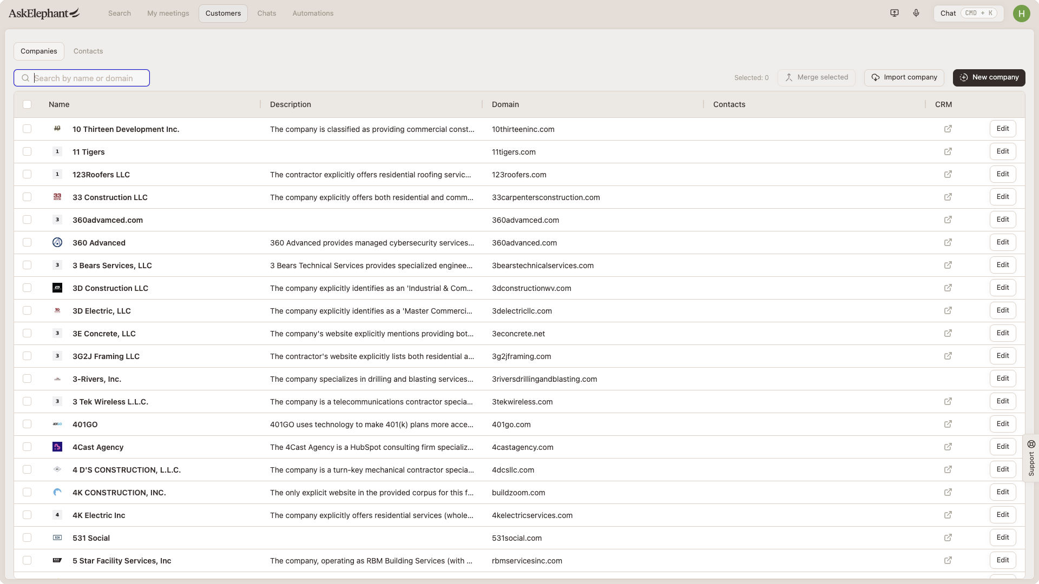Open the screen share monitor icon
The height and width of the screenshot is (584, 1039).
pos(895,13)
